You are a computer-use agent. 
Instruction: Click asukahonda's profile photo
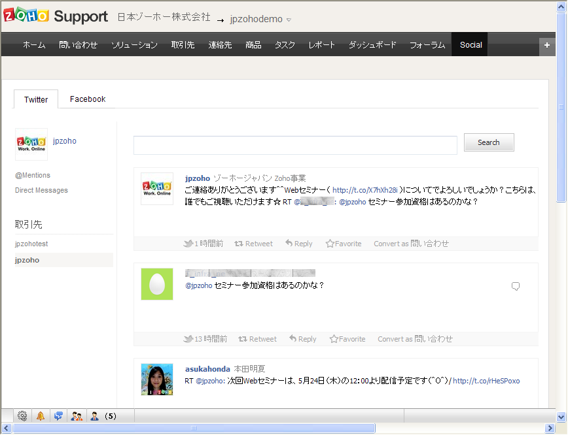pos(157,379)
